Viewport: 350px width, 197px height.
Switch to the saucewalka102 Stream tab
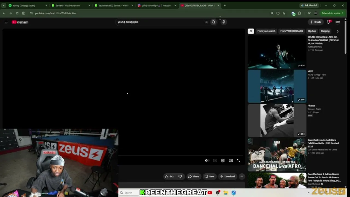coord(113,5)
